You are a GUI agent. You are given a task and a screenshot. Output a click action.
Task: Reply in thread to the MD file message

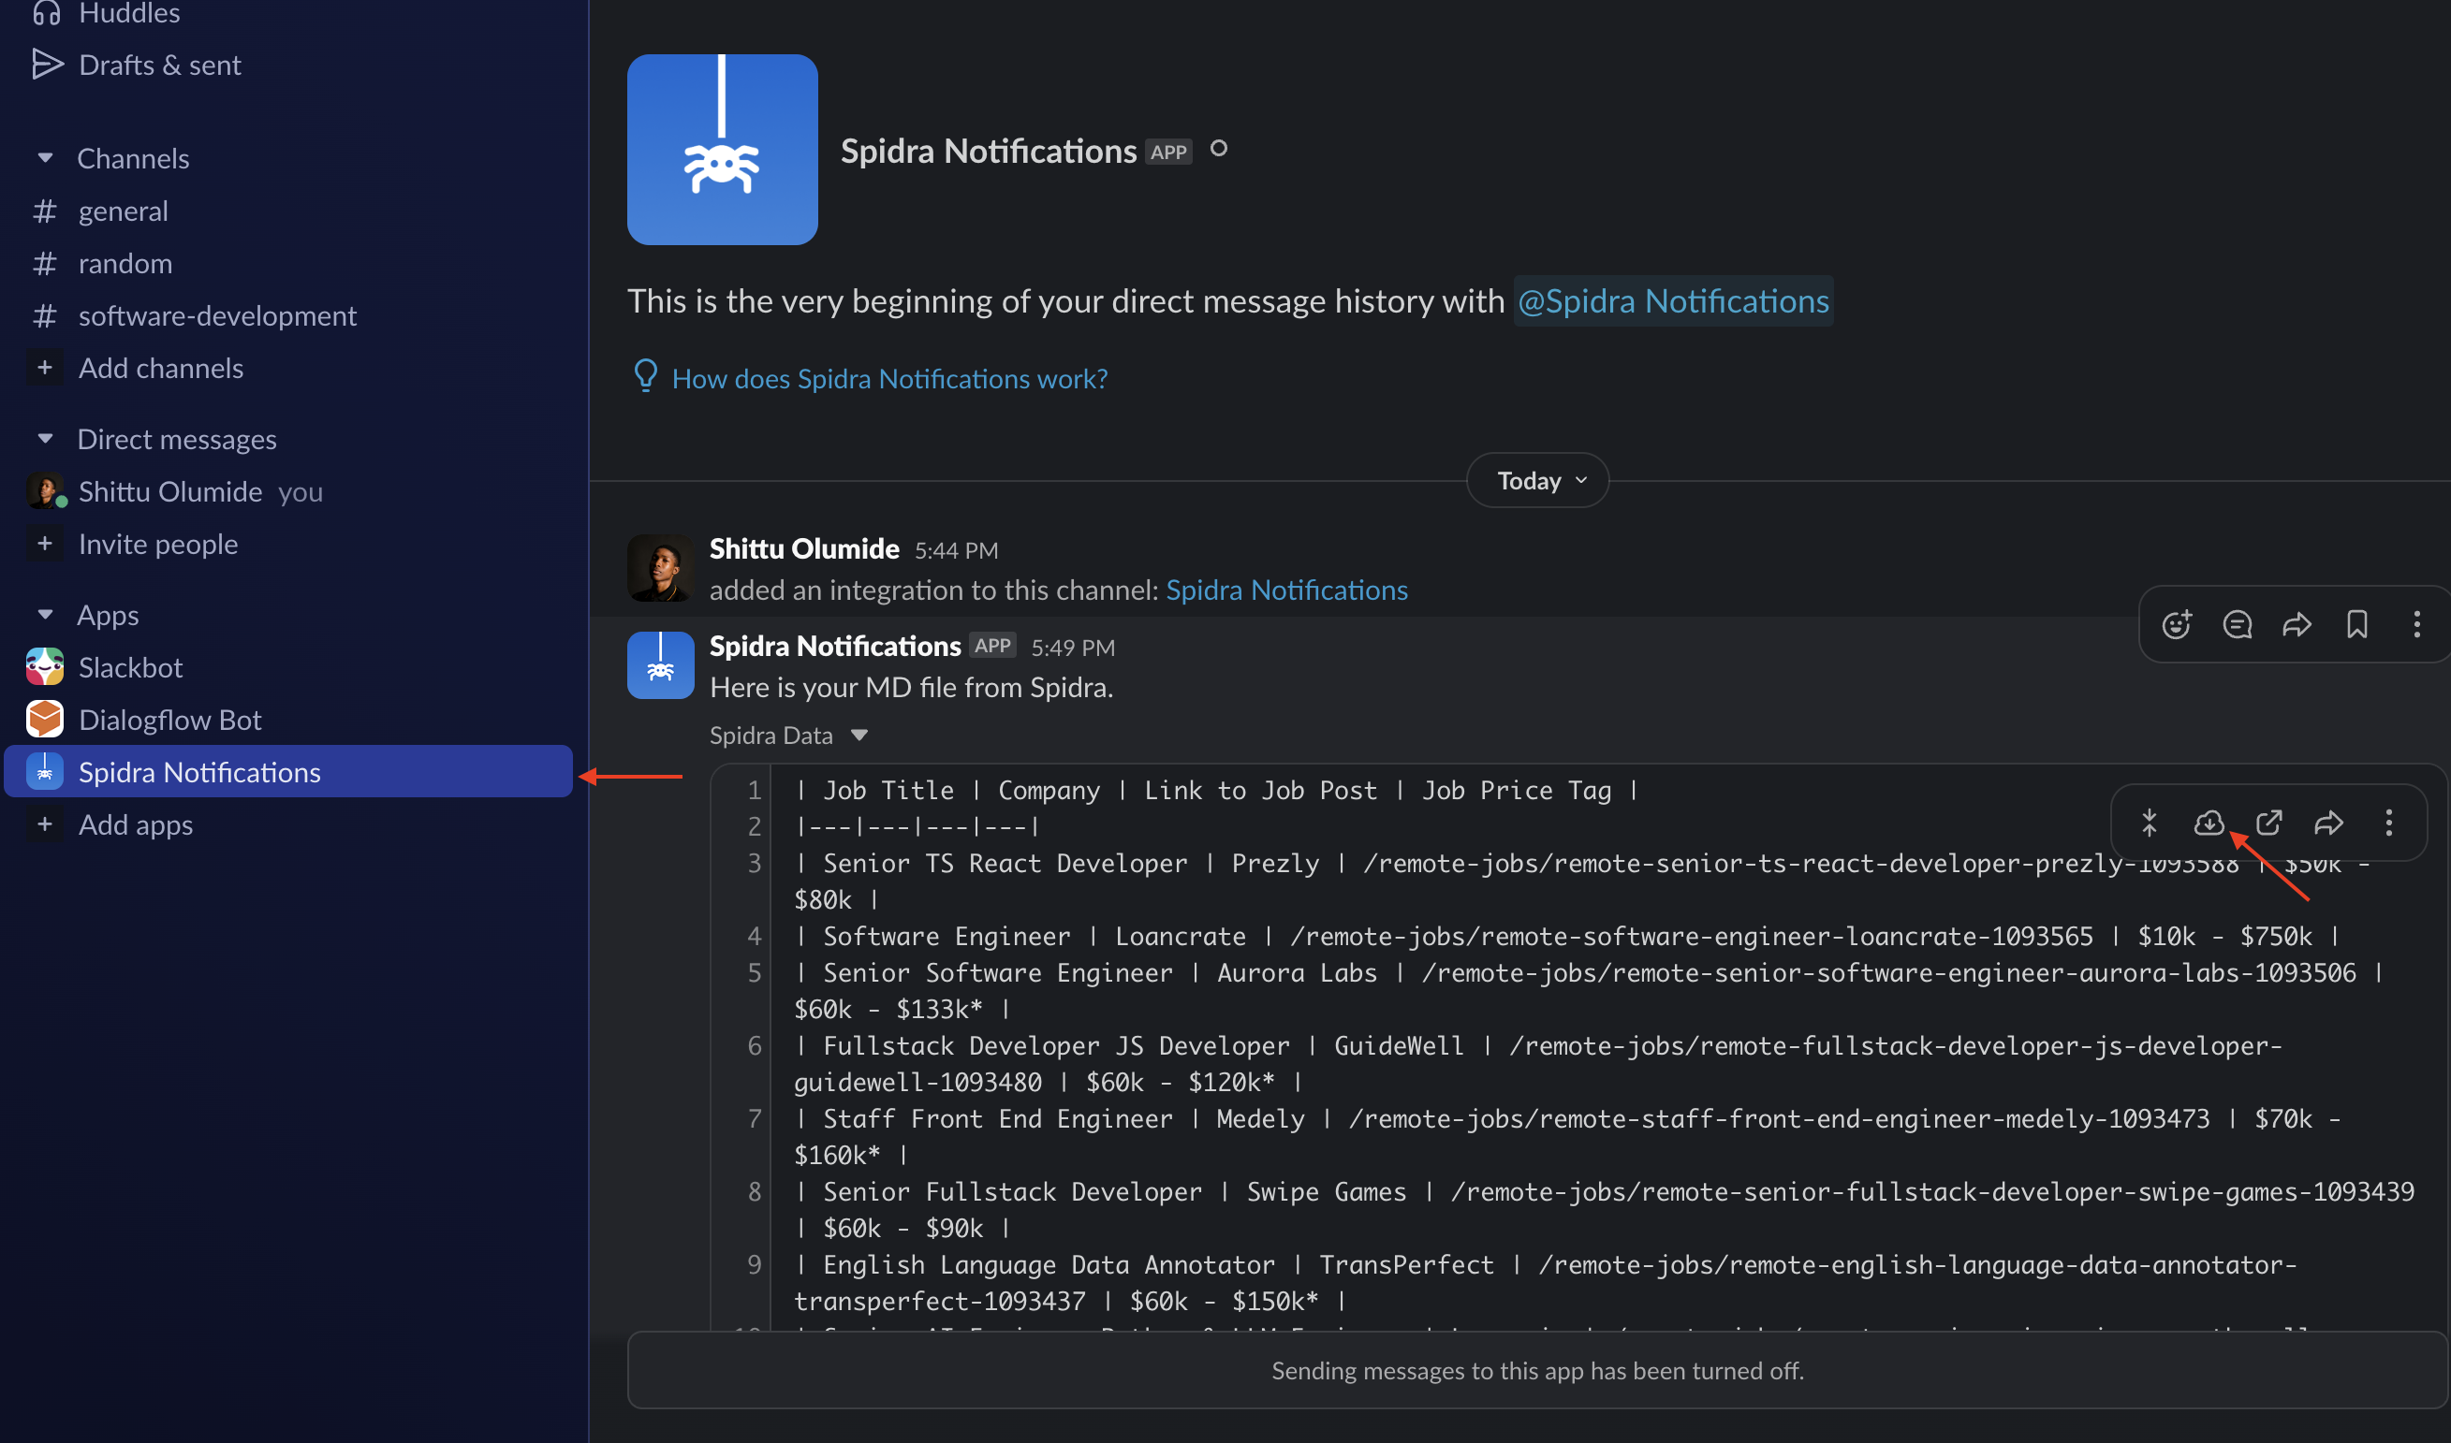tap(2237, 625)
